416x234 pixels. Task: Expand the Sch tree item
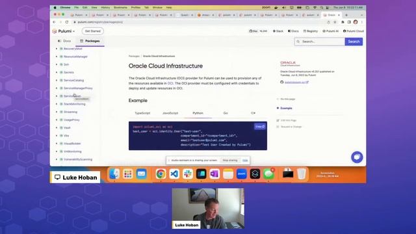(57, 64)
